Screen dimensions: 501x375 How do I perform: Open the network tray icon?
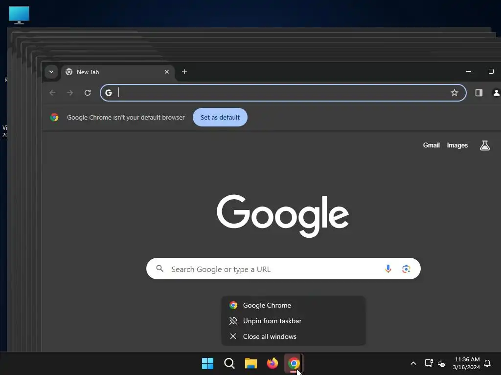coord(429,363)
